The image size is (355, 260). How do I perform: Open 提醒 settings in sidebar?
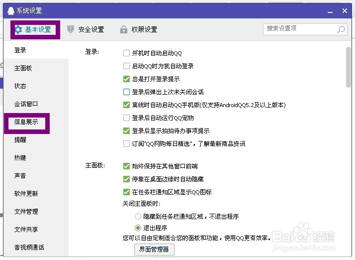tap(36, 140)
